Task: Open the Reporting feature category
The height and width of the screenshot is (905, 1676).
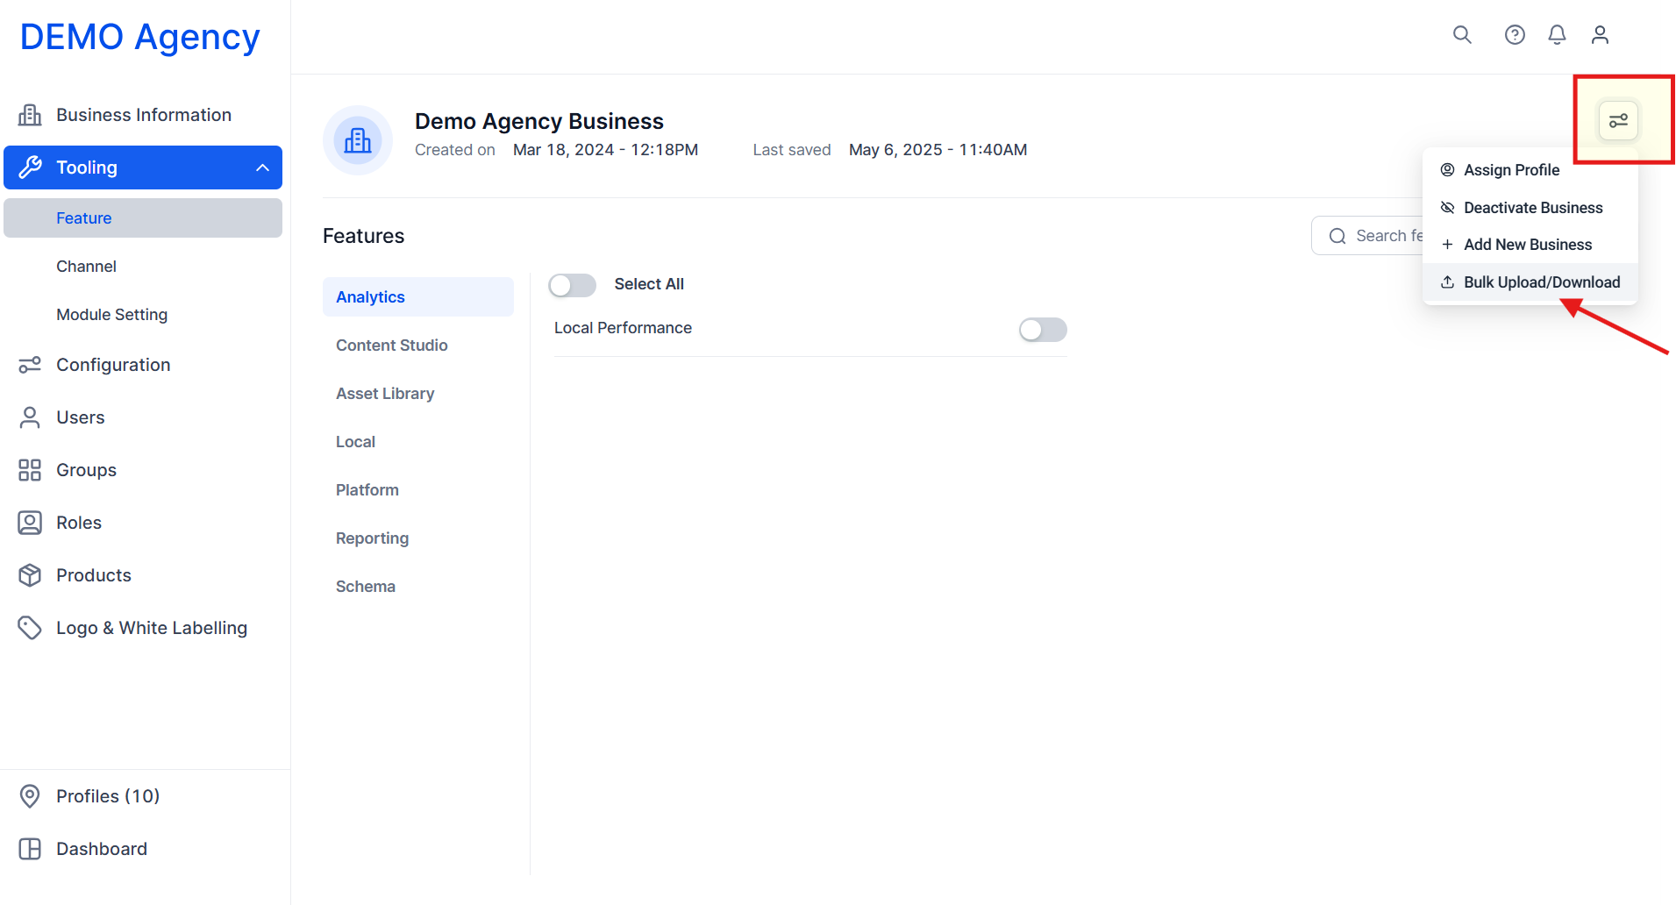Action: (418, 538)
